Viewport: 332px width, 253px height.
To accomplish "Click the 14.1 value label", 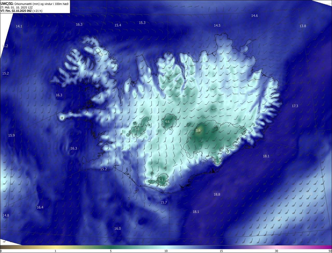I will 19,26.
